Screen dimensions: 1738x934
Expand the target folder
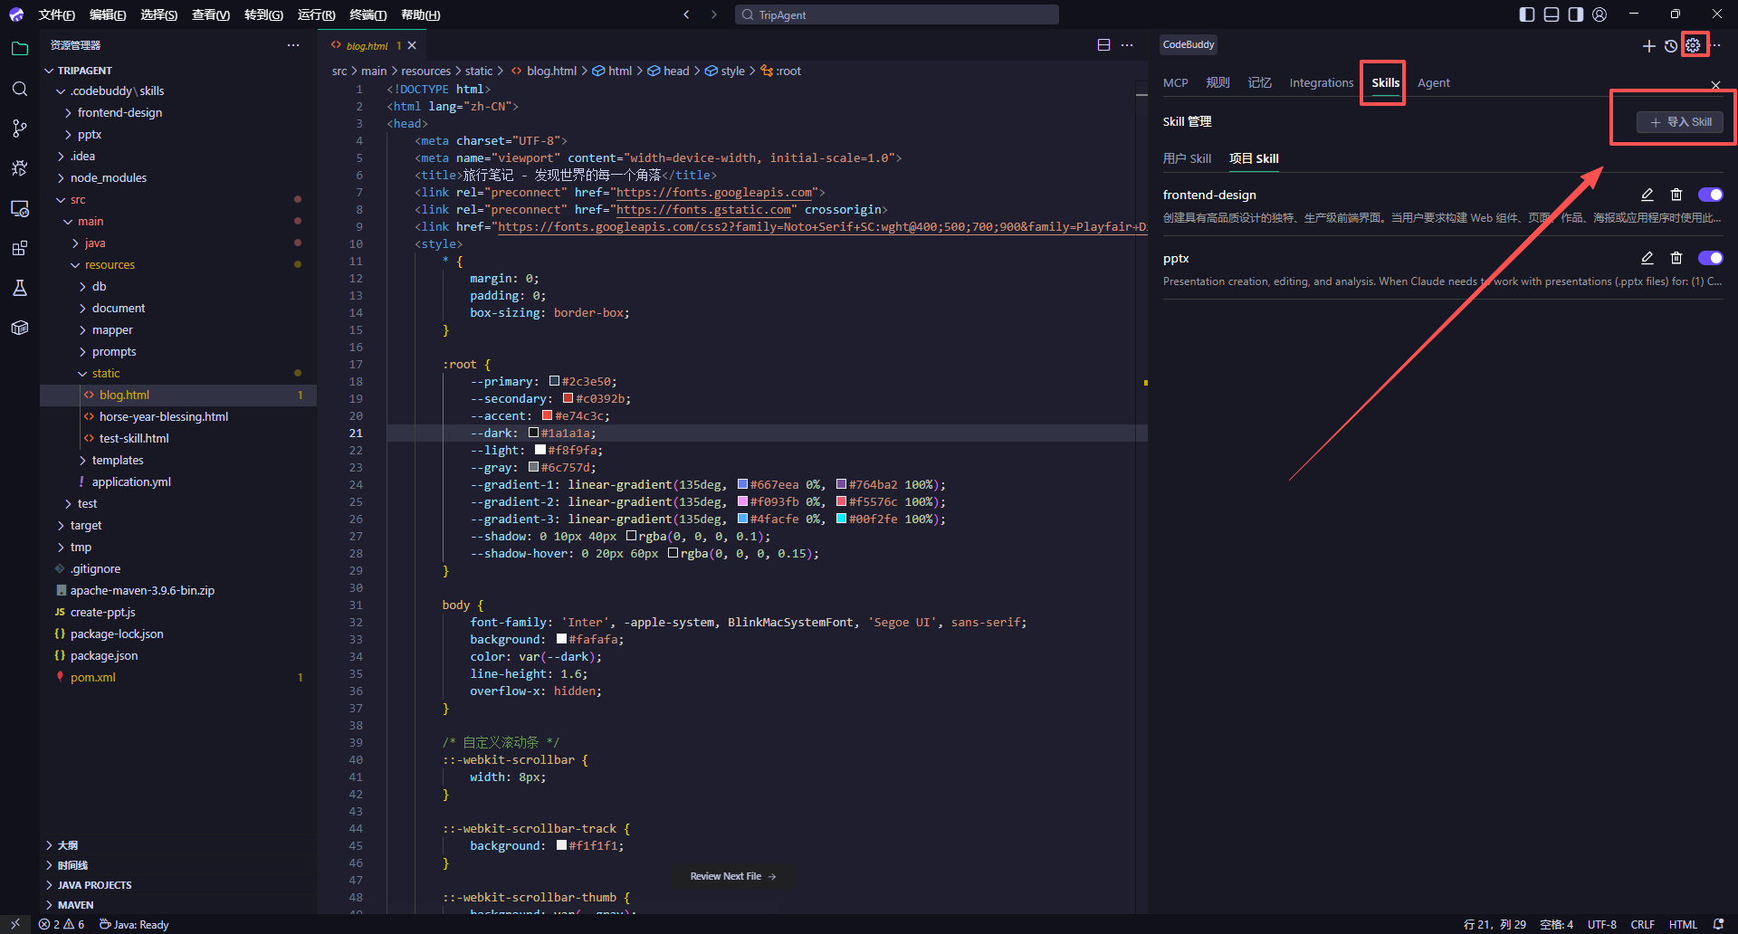pos(85,525)
